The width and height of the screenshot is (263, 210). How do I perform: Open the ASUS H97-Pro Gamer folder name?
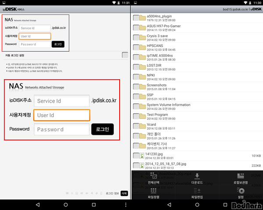coord(163,26)
